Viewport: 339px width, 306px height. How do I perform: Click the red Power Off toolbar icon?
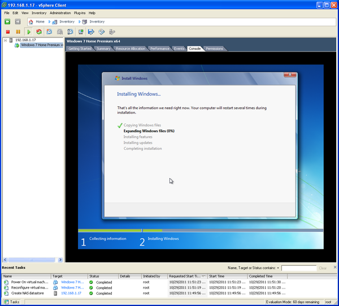[8, 32]
